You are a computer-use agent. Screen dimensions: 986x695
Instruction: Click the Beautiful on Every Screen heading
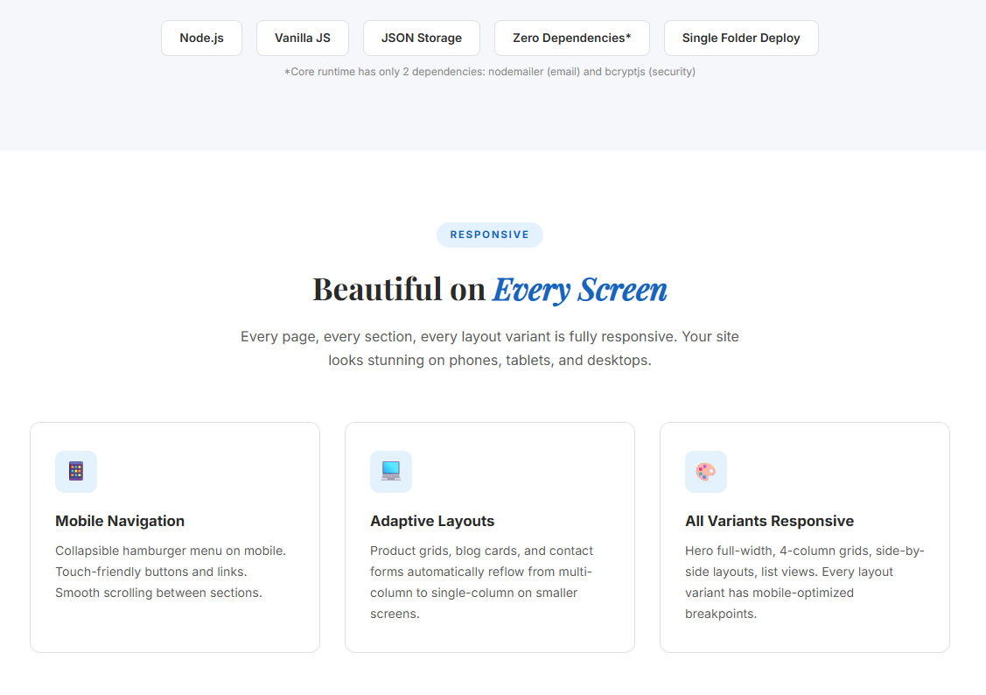490,290
